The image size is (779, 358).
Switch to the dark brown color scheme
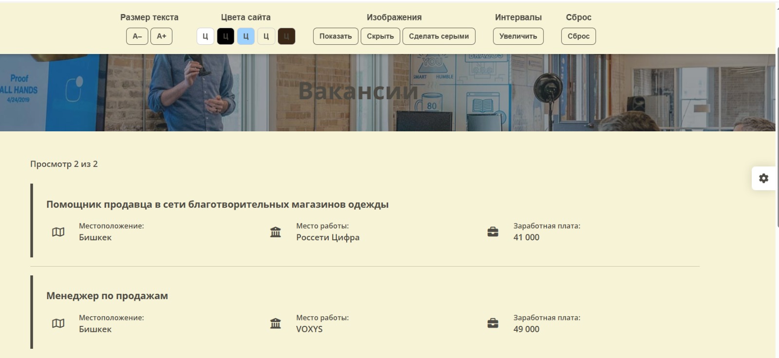(286, 36)
